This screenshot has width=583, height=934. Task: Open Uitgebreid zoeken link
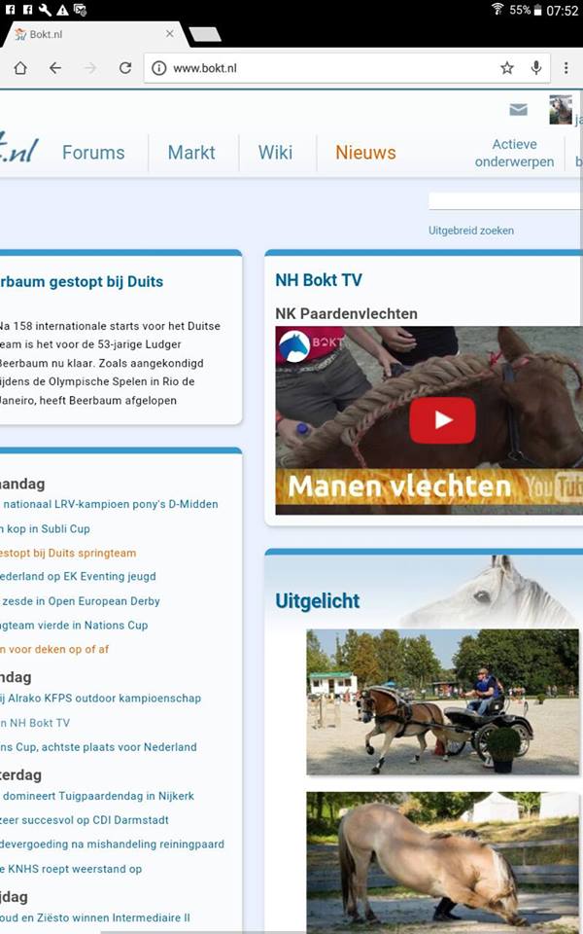(471, 231)
